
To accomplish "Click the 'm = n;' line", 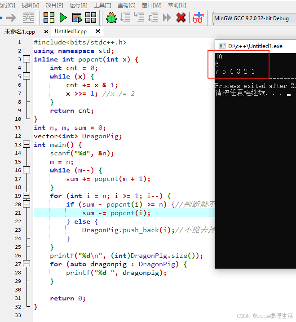I will [x=62, y=162].
